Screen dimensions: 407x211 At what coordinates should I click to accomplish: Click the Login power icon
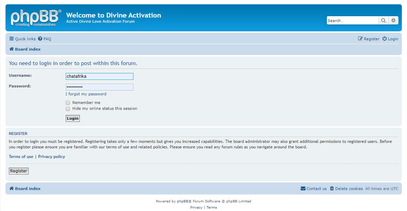[x=384, y=39]
